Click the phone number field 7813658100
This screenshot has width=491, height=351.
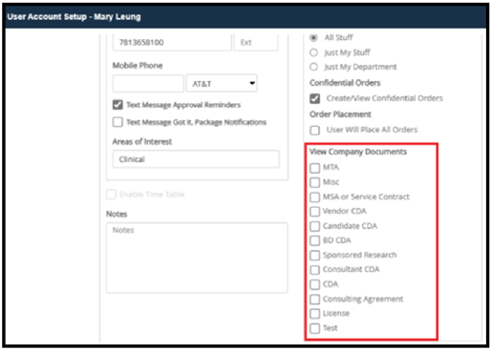pos(172,42)
